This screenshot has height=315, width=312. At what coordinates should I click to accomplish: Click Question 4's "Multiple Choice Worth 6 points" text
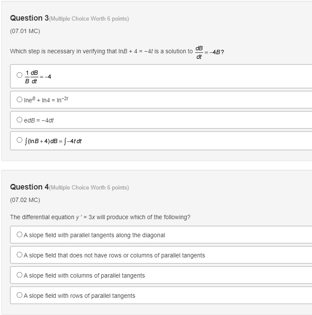click(x=89, y=188)
